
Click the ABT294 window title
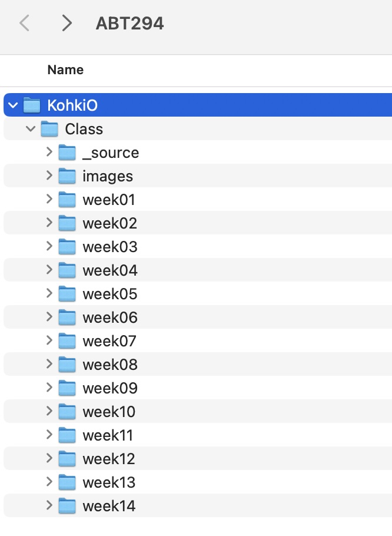coord(129,24)
